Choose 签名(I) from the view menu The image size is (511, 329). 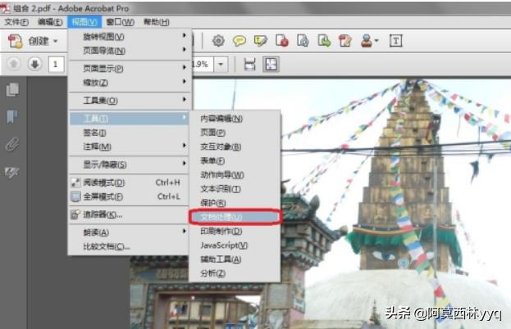(x=130, y=133)
